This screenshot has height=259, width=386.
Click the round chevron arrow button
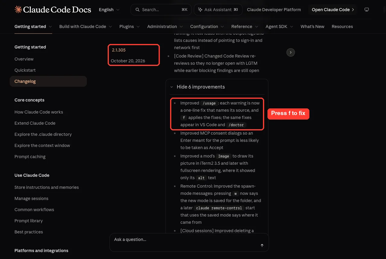(290, 52)
